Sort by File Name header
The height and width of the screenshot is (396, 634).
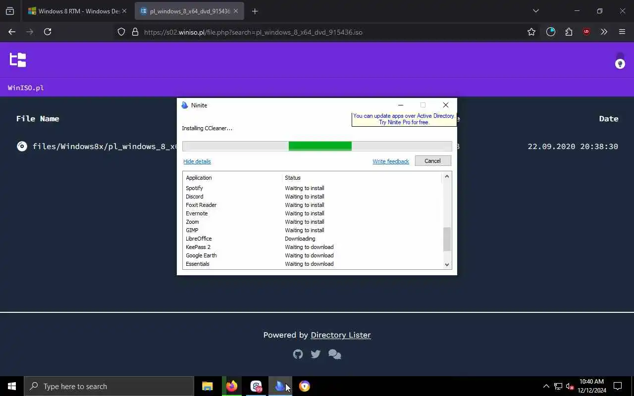pyautogui.click(x=38, y=119)
